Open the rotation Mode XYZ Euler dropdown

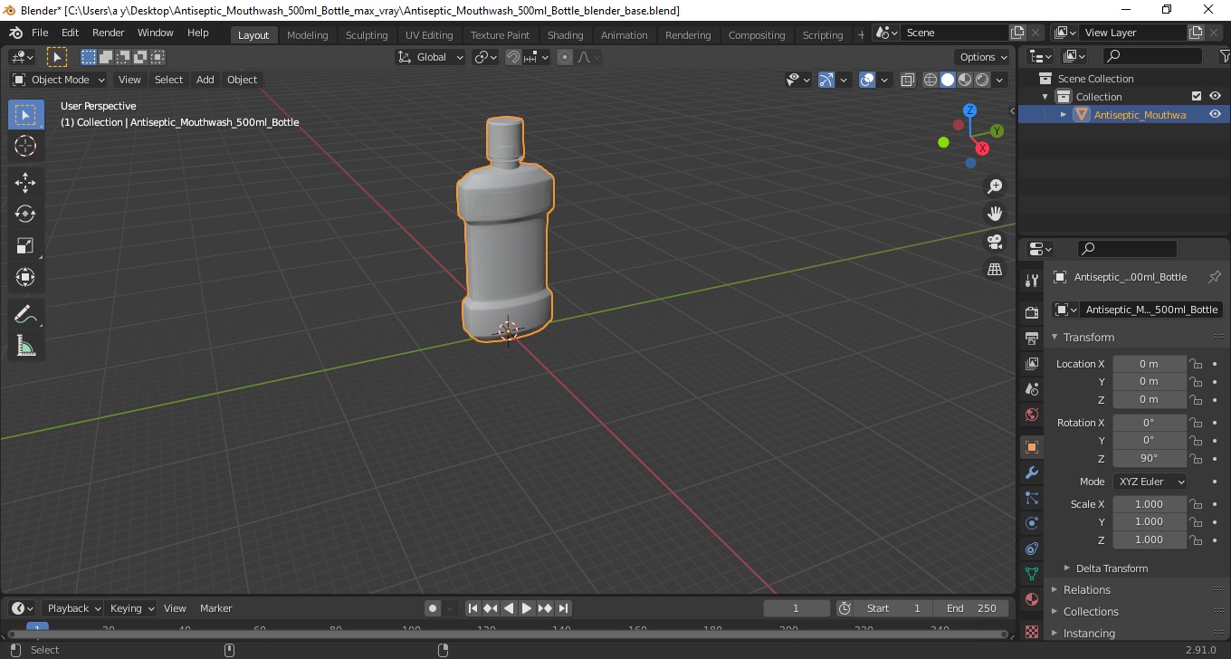1150,482
